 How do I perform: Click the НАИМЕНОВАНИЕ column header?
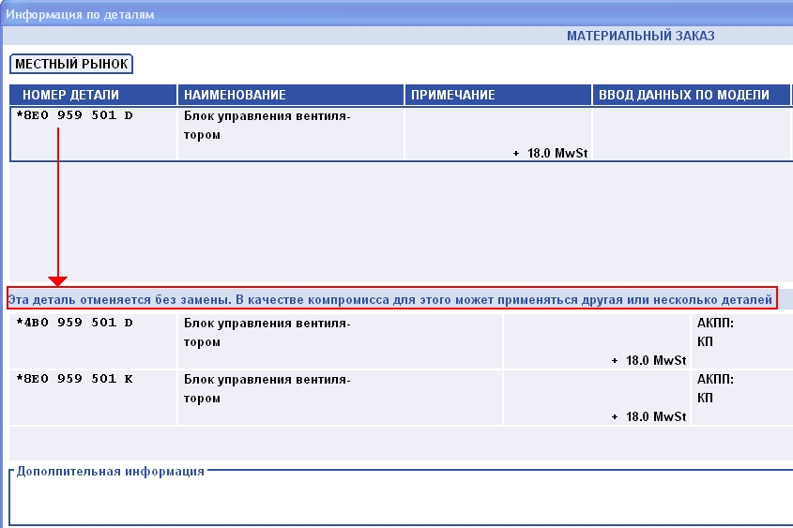click(x=235, y=95)
